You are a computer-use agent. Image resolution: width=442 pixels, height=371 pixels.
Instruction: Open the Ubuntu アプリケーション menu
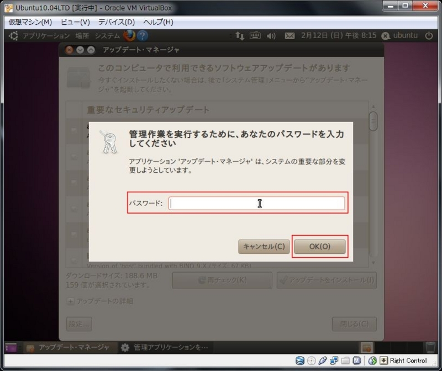point(46,36)
